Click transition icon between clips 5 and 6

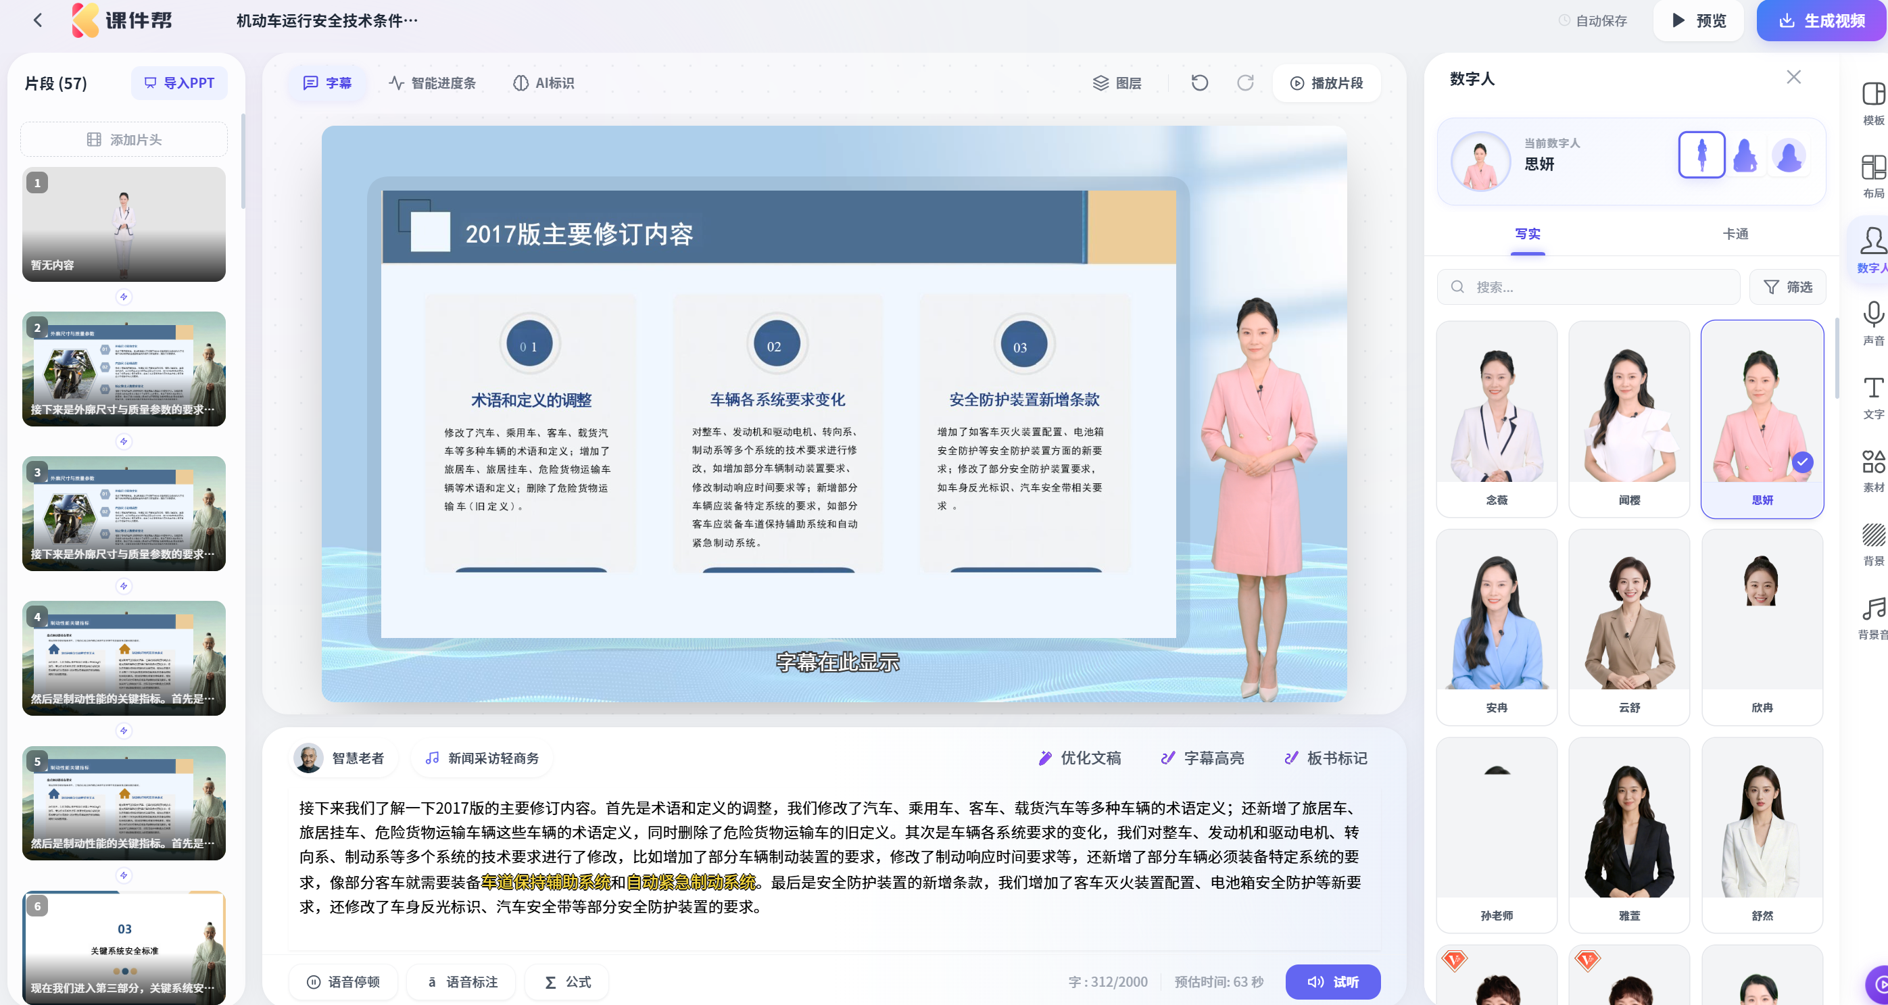124,875
